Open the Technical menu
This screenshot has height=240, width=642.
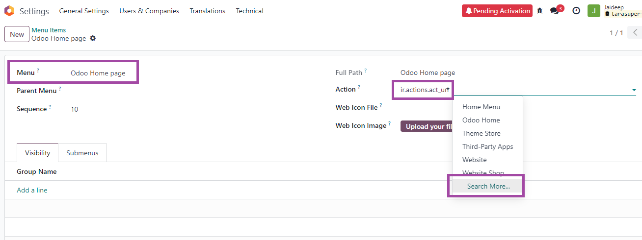[249, 11]
